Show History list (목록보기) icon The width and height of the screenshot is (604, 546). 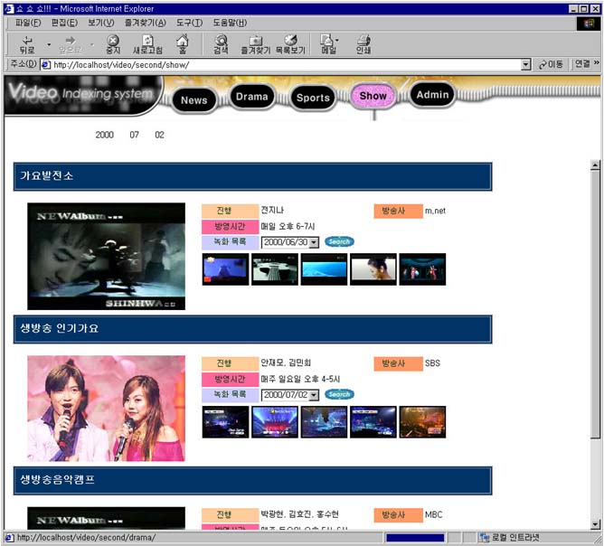point(290,44)
